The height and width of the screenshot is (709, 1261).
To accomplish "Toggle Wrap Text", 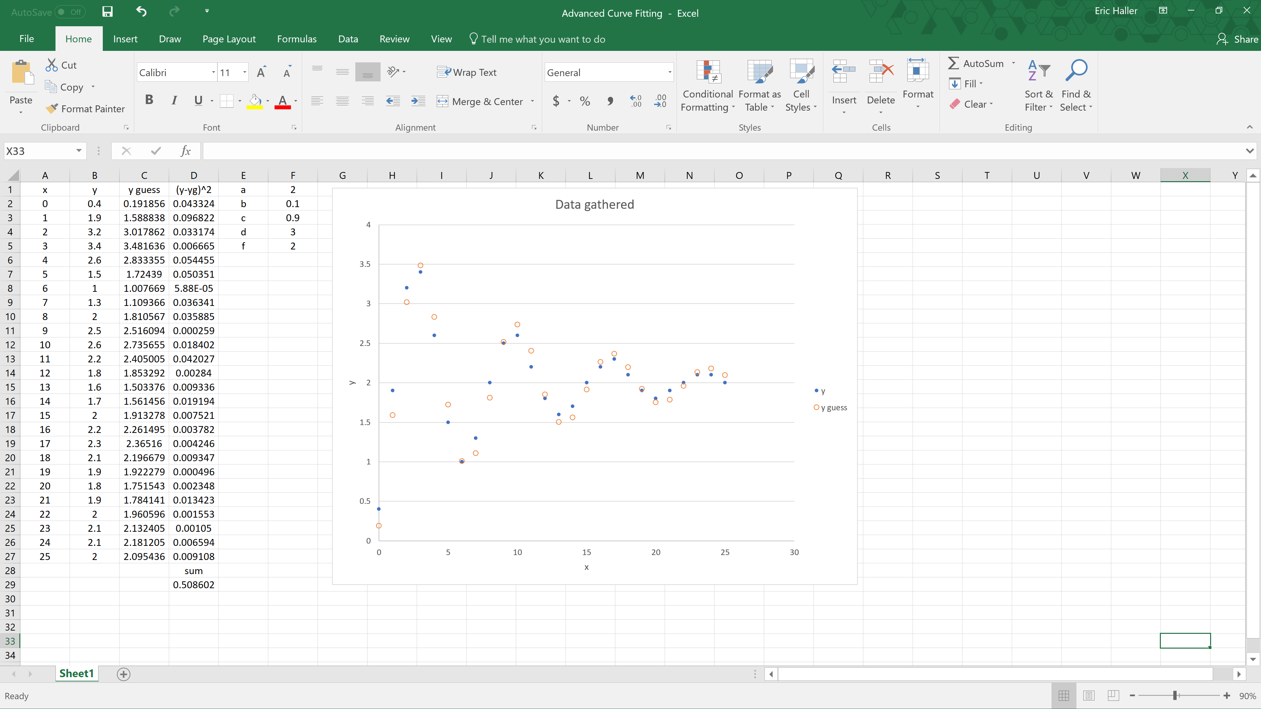I will pos(467,72).
